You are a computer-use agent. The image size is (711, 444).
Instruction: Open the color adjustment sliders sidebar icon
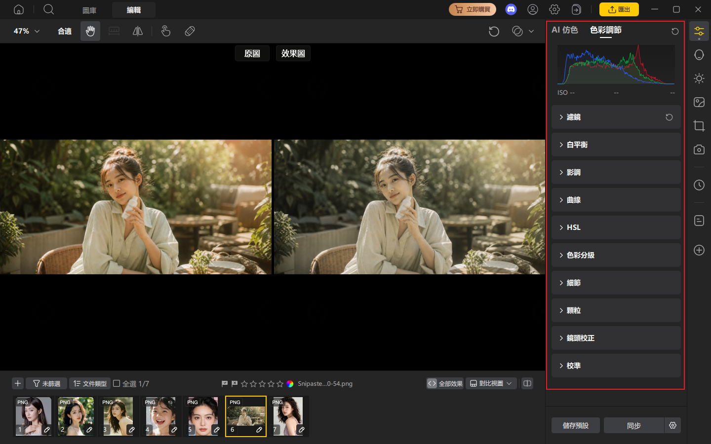pyautogui.click(x=699, y=32)
